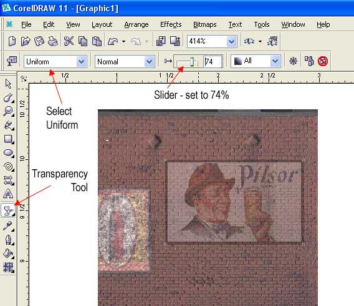Click the Clear Transparency button
Viewport: 354px width, 306px height.
323,61
